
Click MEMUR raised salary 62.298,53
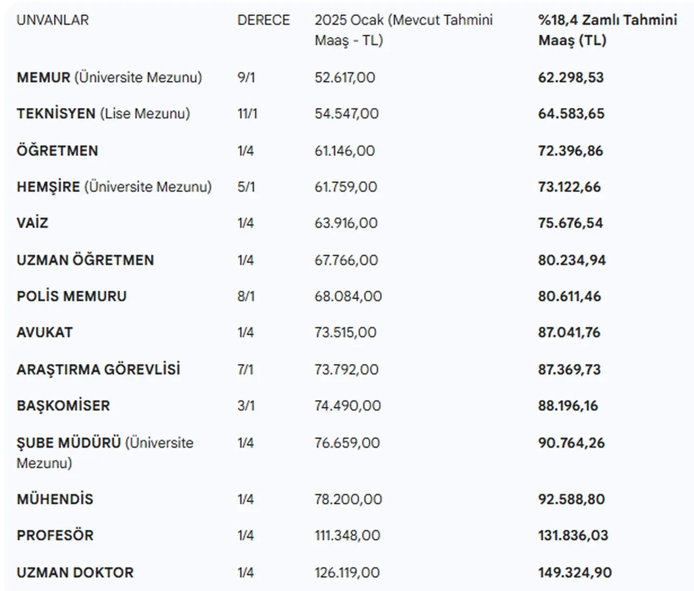tap(570, 78)
